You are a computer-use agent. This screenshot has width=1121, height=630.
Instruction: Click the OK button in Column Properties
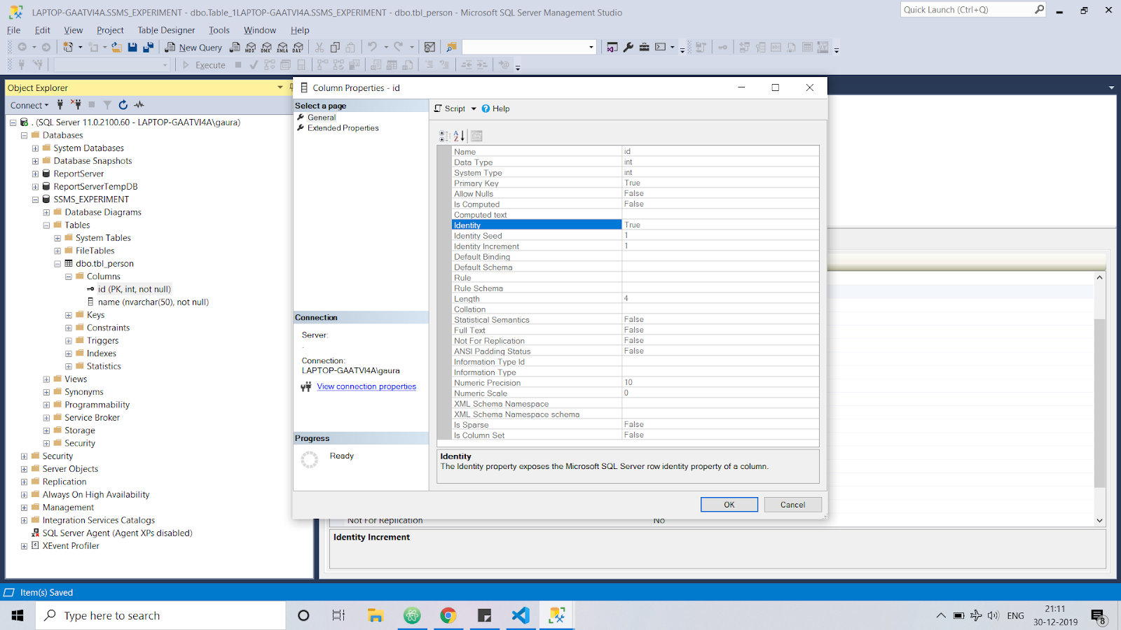tap(729, 504)
